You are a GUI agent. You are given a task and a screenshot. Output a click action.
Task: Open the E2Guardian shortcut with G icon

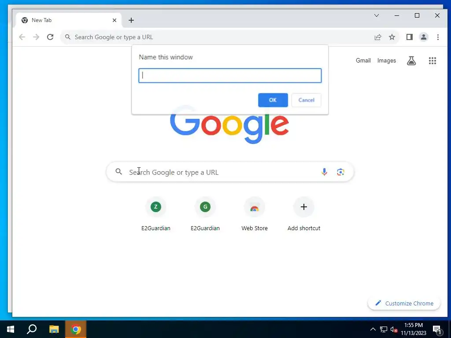click(x=205, y=214)
